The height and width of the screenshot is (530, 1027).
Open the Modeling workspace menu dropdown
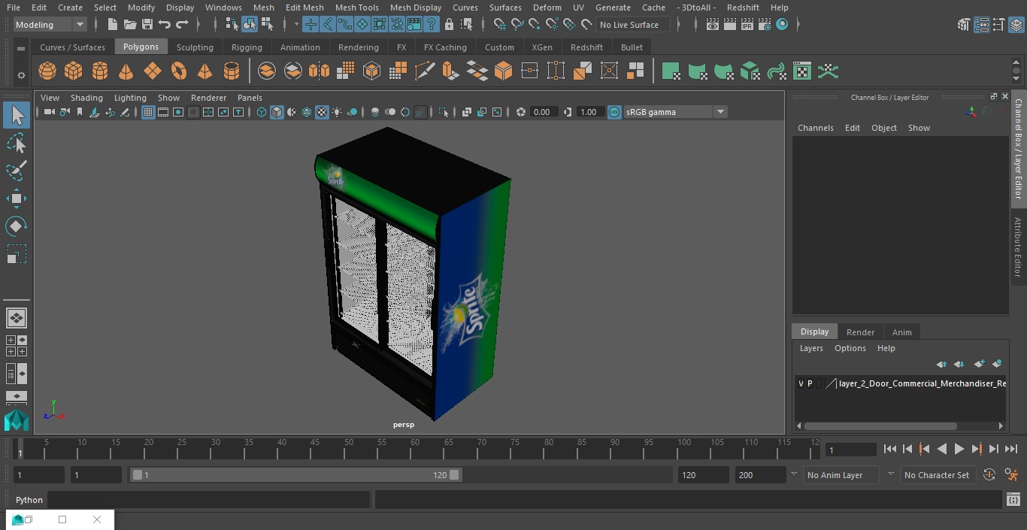pyautogui.click(x=50, y=25)
